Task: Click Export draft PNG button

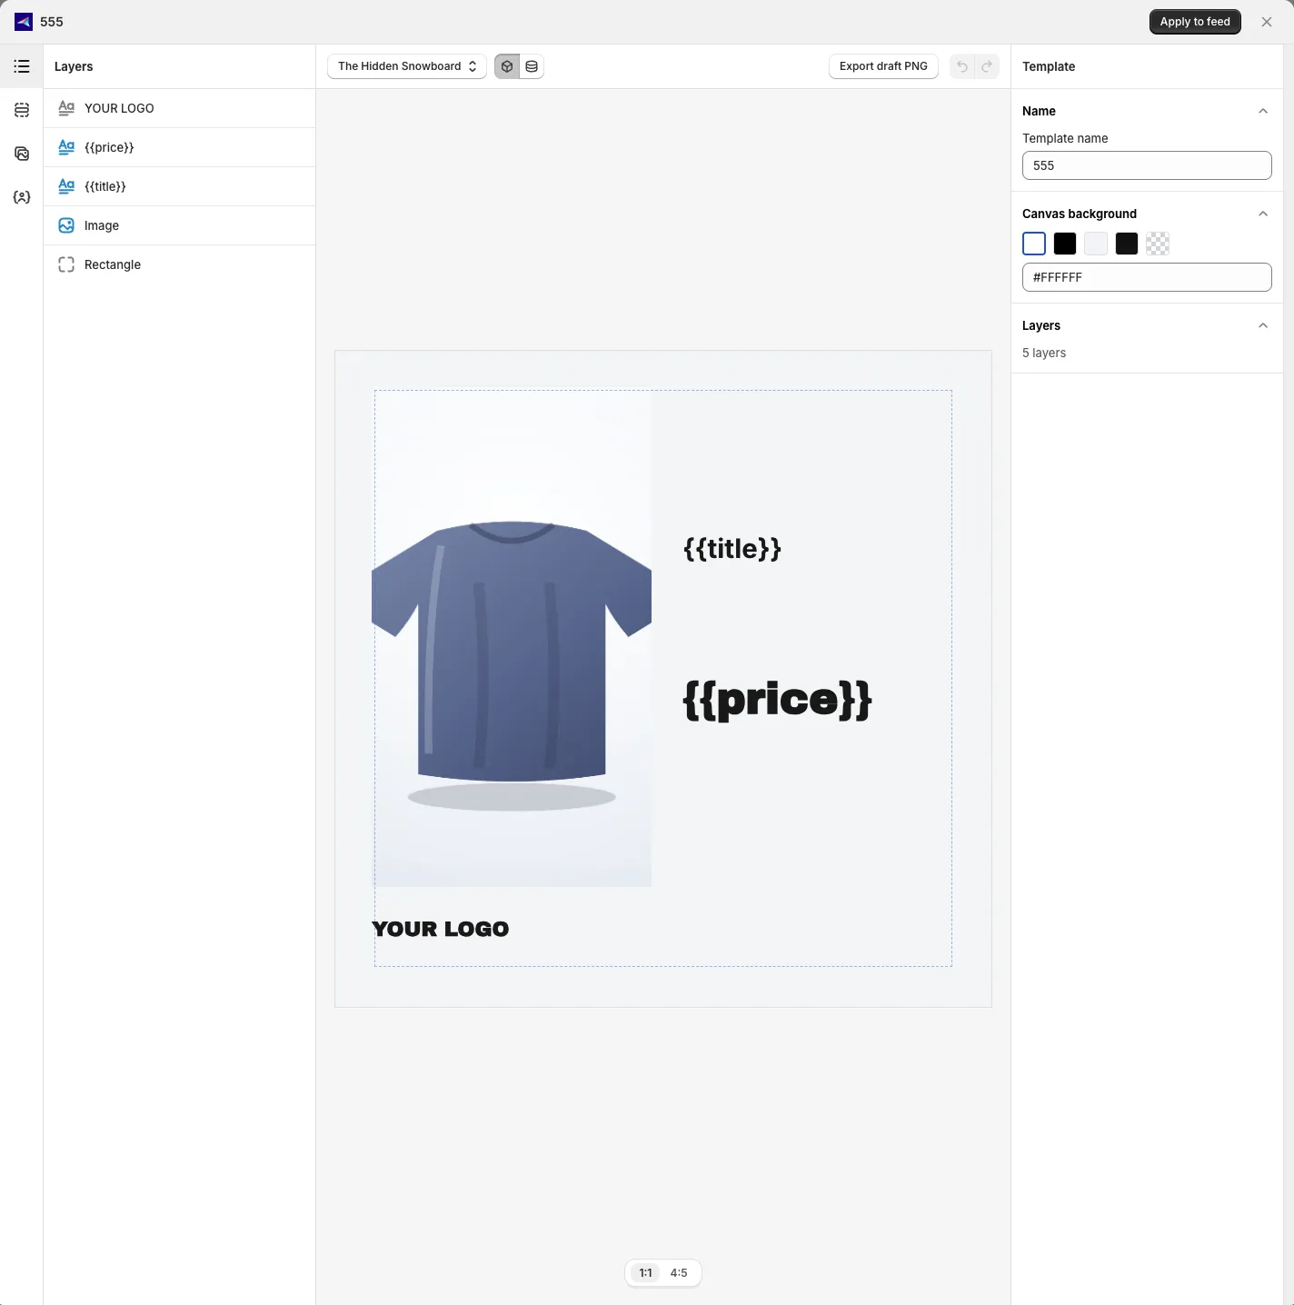Action: [883, 66]
